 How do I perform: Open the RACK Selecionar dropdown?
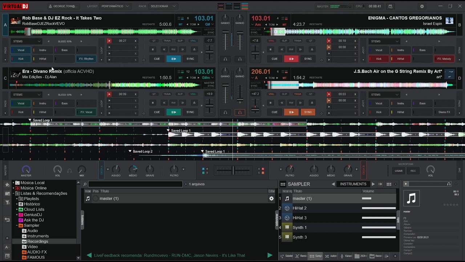163,6
